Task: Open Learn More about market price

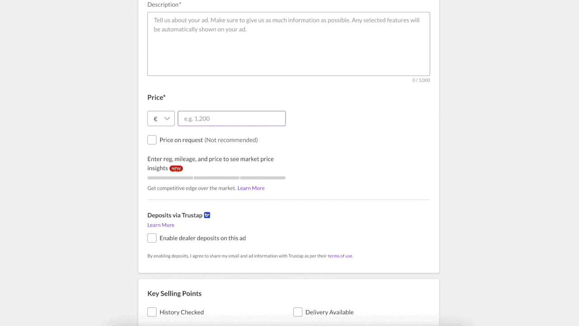Action: [251, 188]
